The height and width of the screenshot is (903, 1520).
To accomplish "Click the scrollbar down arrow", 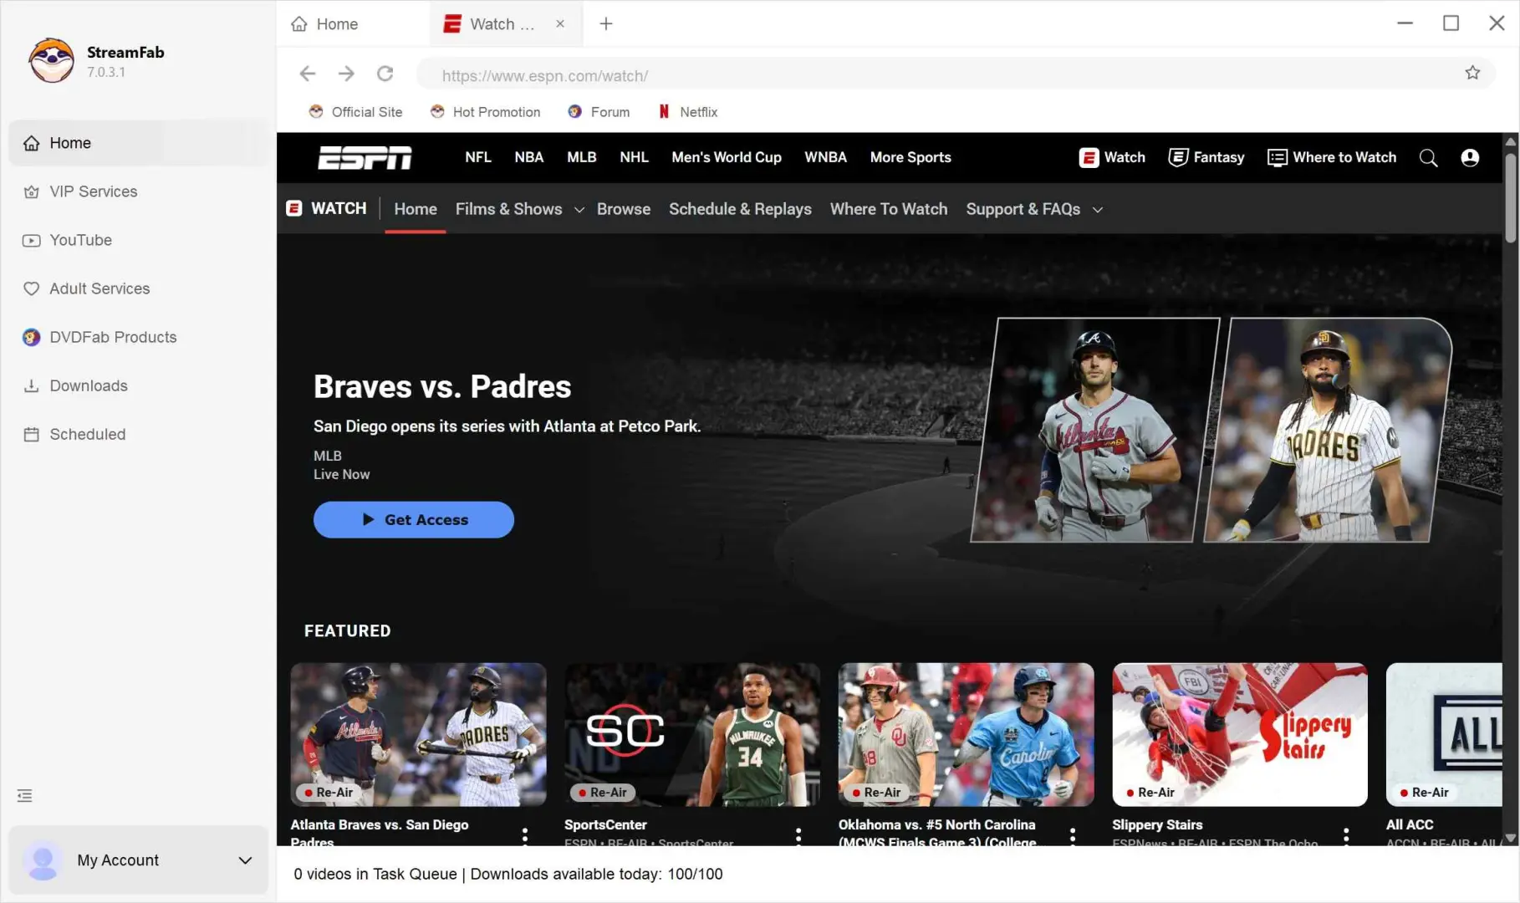I will pos(1510,838).
